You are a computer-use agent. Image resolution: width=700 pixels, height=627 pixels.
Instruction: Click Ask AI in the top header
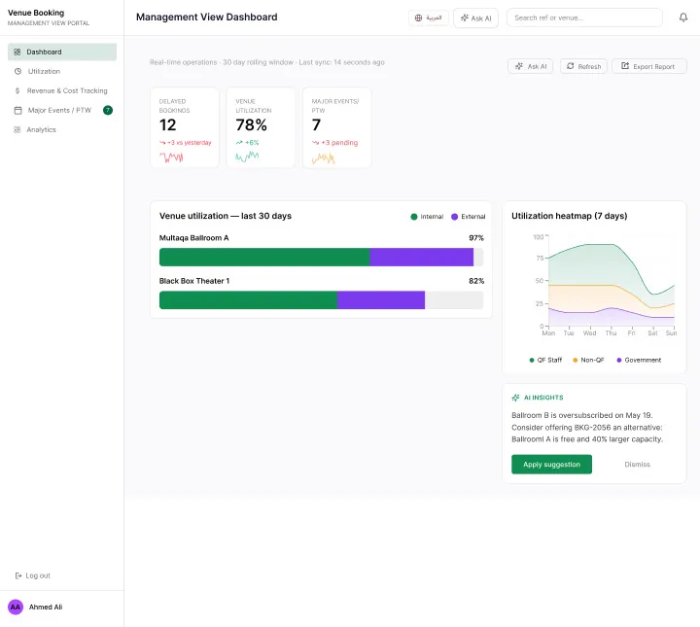[475, 17]
